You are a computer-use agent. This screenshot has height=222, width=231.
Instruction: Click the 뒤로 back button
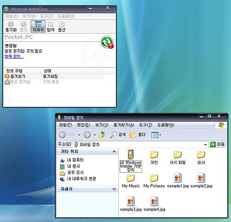click(67, 135)
